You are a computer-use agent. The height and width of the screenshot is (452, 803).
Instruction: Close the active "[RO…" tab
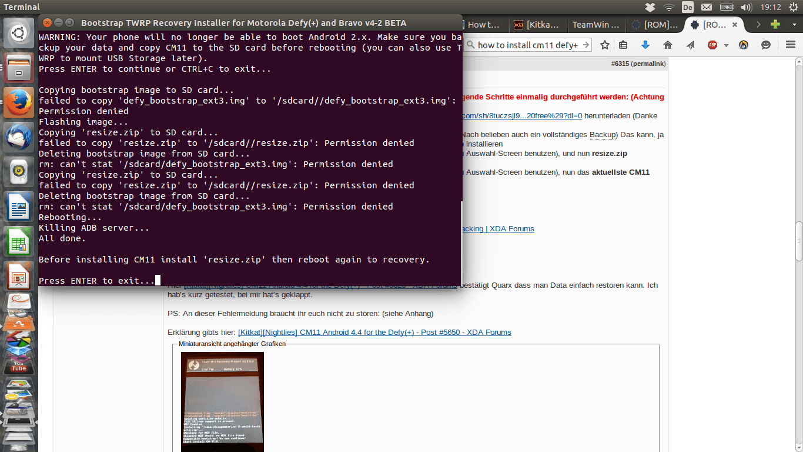[735, 25]
